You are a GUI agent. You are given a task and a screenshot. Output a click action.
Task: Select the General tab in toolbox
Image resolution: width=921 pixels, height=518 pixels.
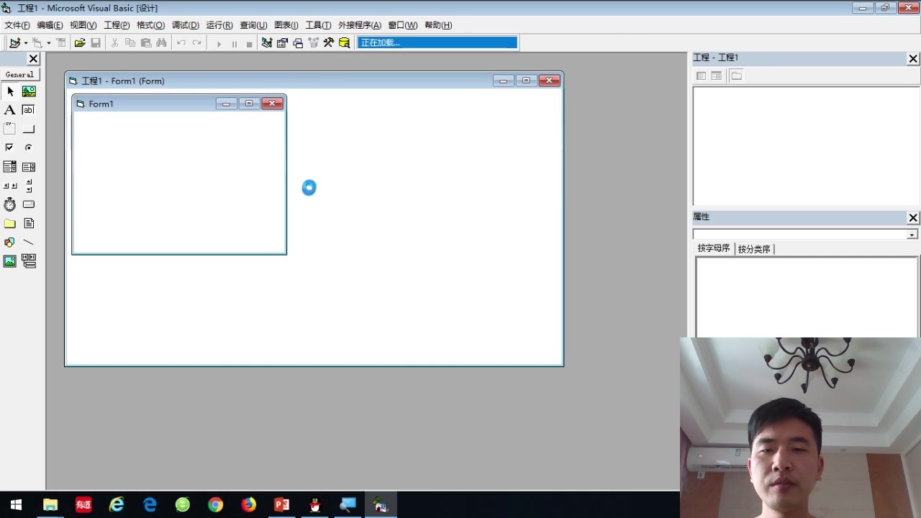click(20, 74)
